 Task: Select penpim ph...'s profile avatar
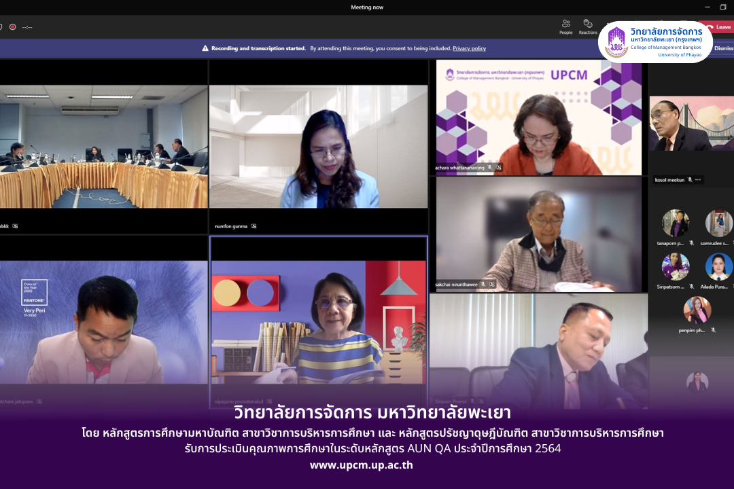(x=697, y=310)
